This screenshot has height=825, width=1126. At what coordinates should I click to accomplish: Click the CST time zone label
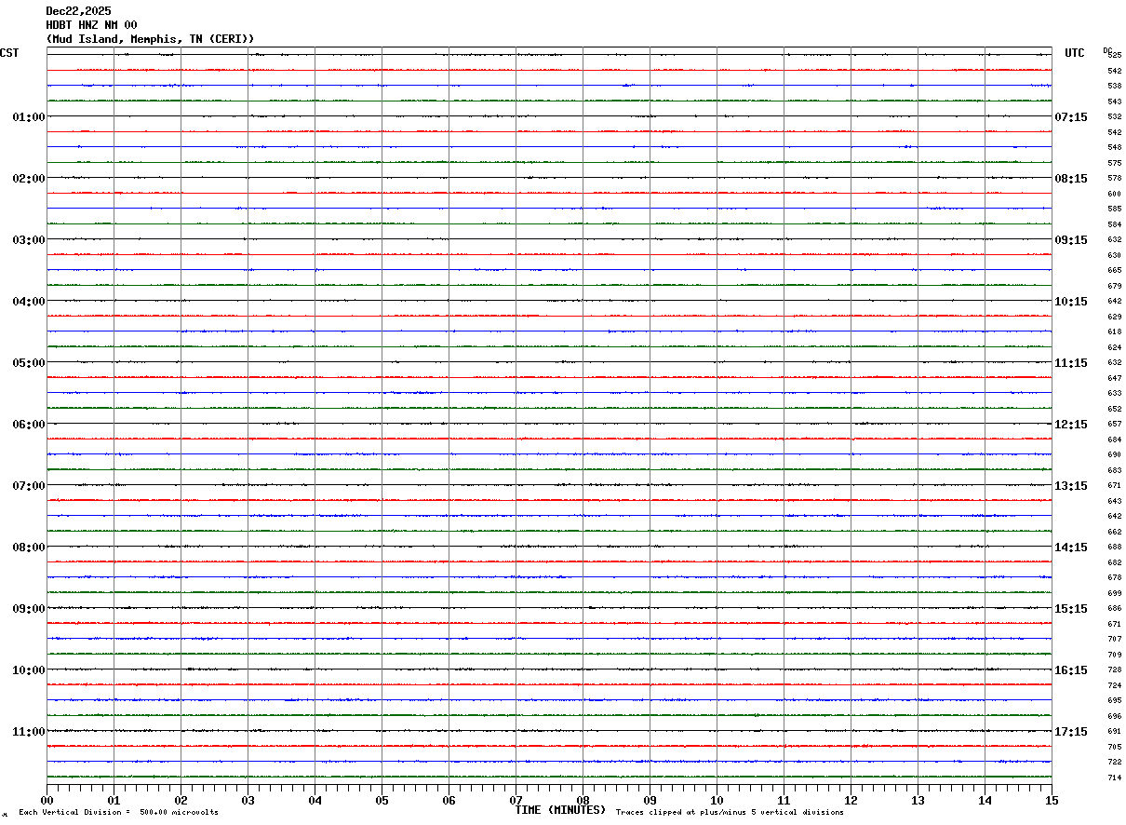[x=9, y=53]
